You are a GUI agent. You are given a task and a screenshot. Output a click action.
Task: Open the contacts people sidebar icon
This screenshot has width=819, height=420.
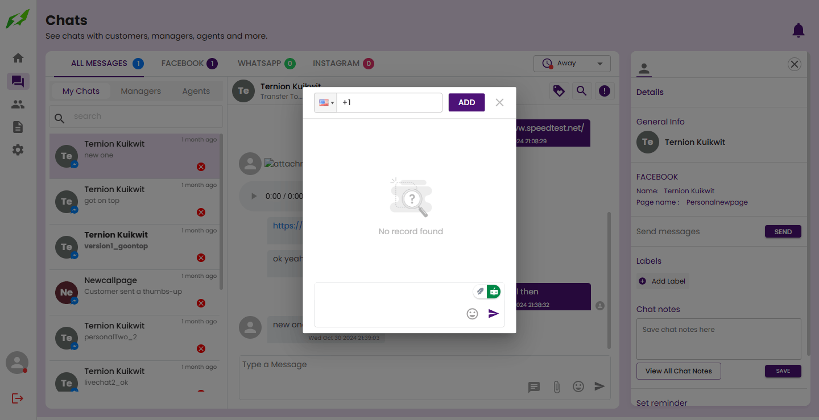pos(18,105)
